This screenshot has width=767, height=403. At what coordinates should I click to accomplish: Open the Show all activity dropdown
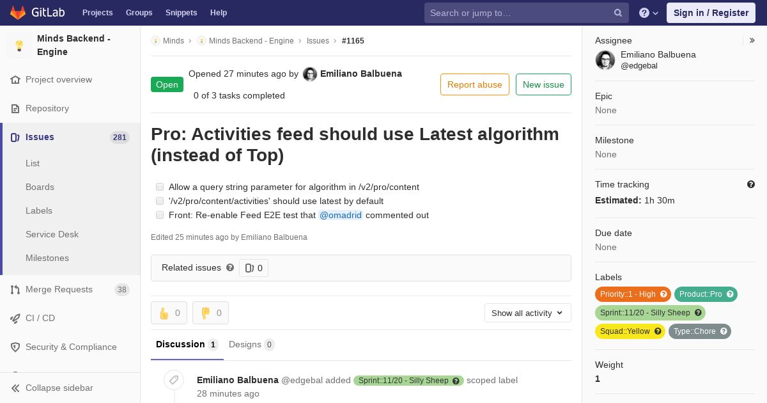[527, 313]
